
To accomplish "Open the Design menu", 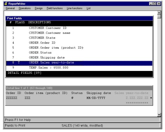I will 39,8.
